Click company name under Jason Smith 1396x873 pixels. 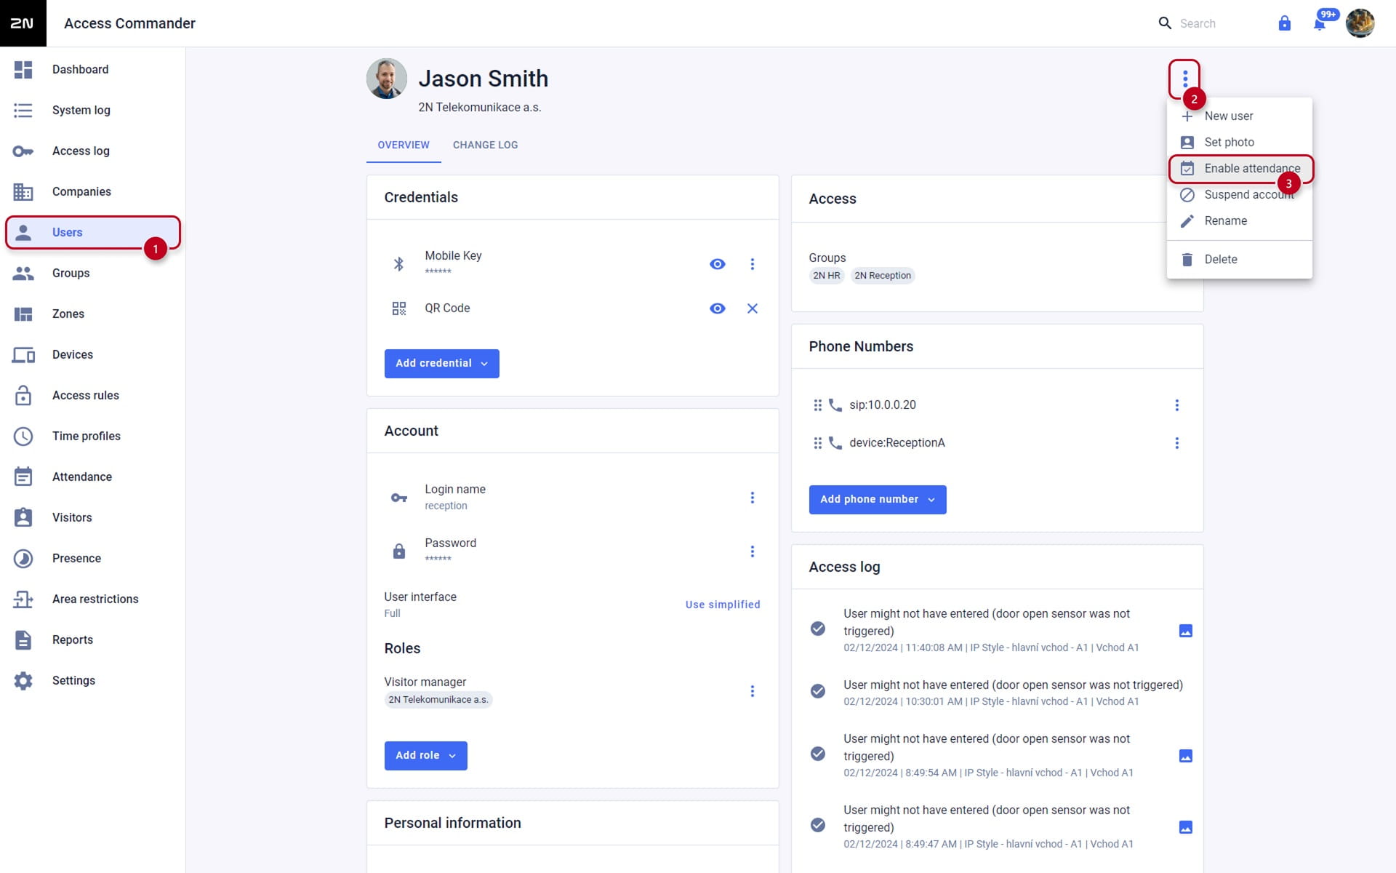(x=480, y=108)
